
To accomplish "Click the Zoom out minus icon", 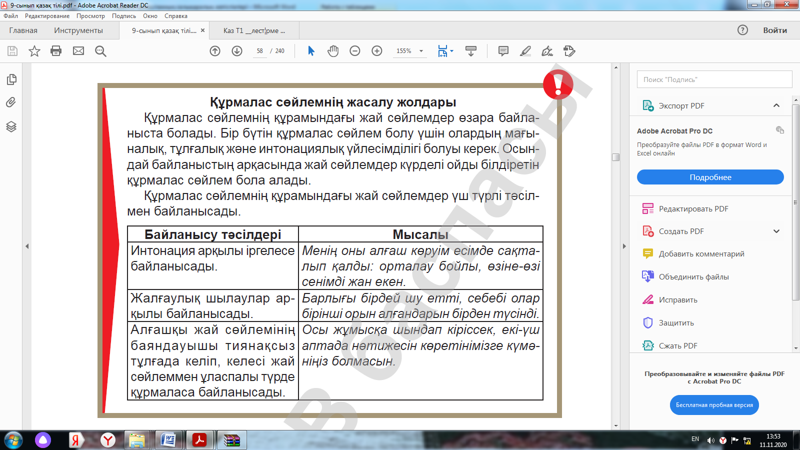I will (x=355, y=51).
